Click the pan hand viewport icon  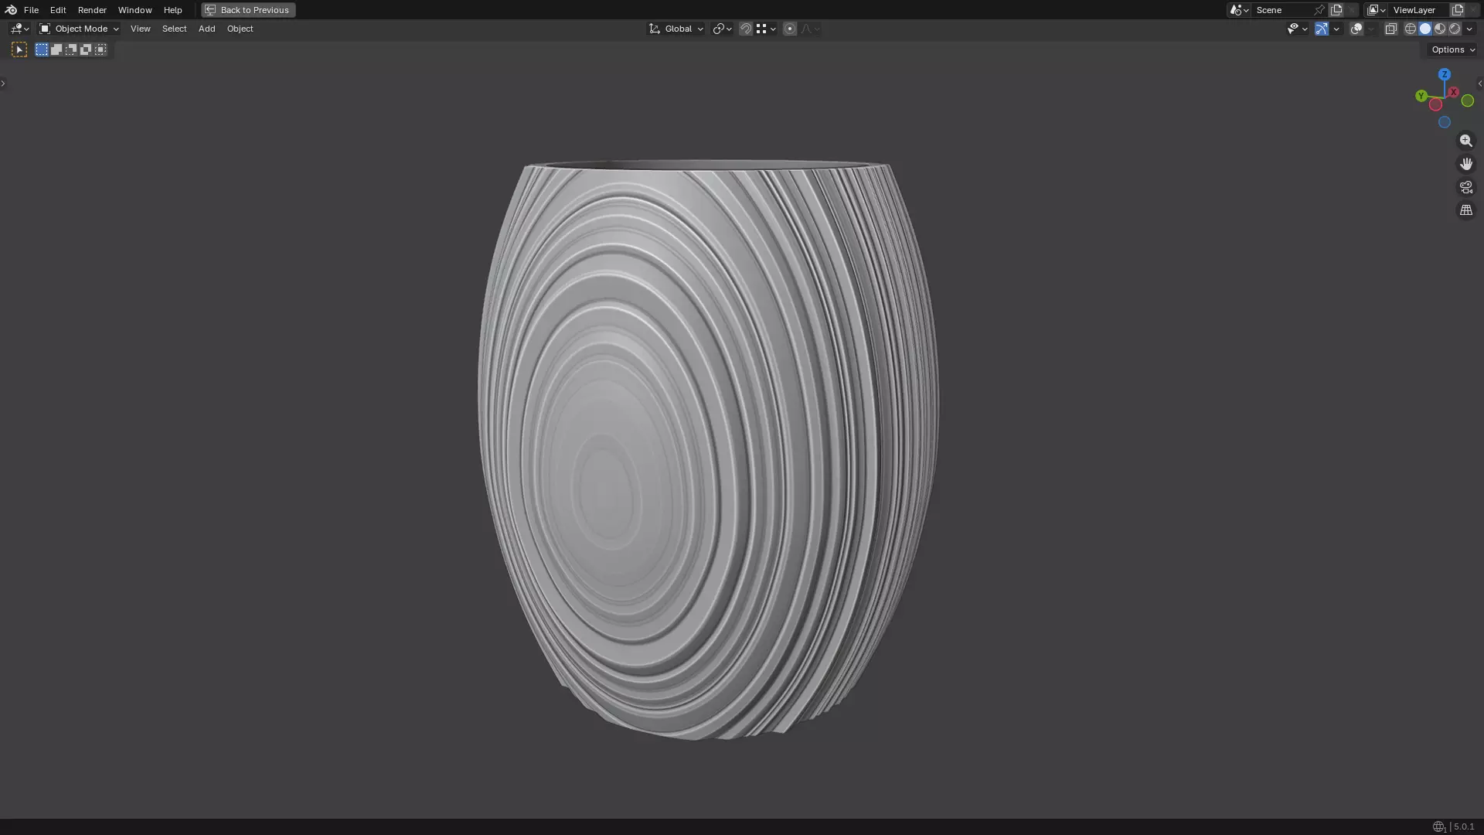click(x=1465, y=164)
